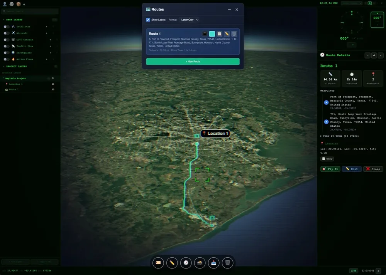Open the user profile icon

click(4, 4)
